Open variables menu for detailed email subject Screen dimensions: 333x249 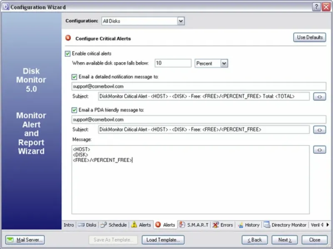point(319,97)
